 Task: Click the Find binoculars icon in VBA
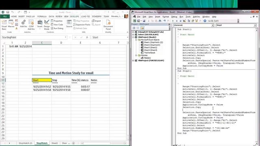click(x=160, y=21)
